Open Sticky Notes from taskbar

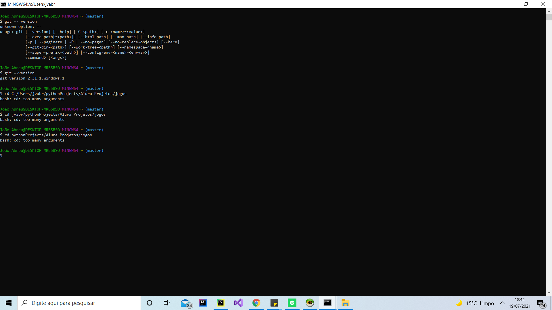pos(274,303)
